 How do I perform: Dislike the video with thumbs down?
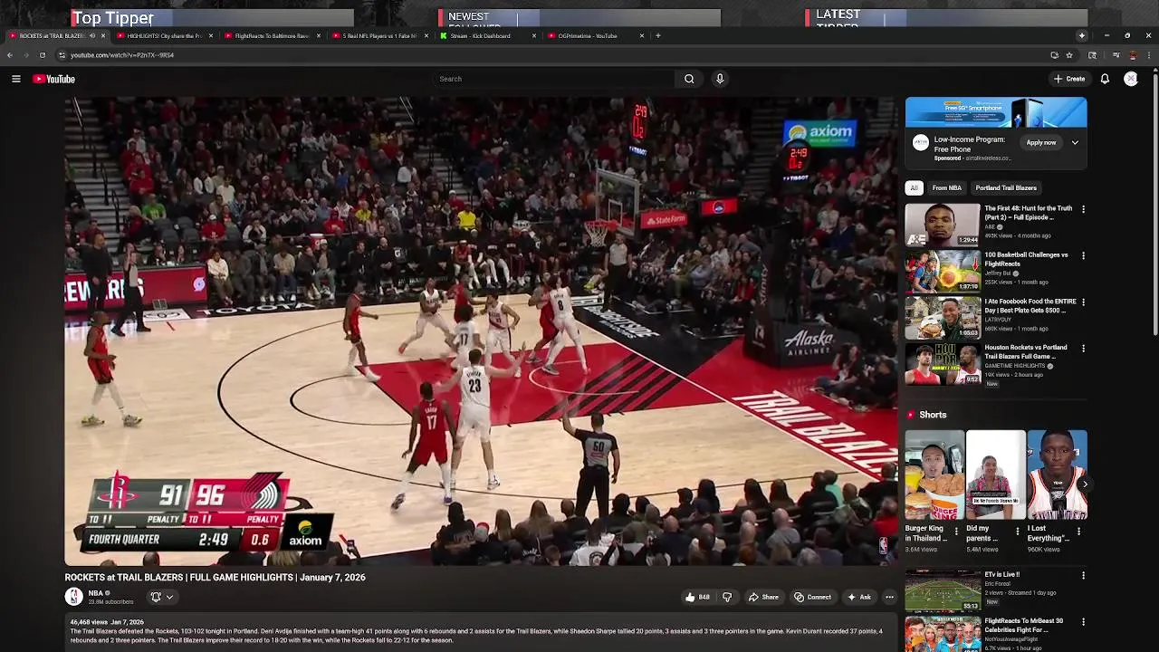(726, 597)
